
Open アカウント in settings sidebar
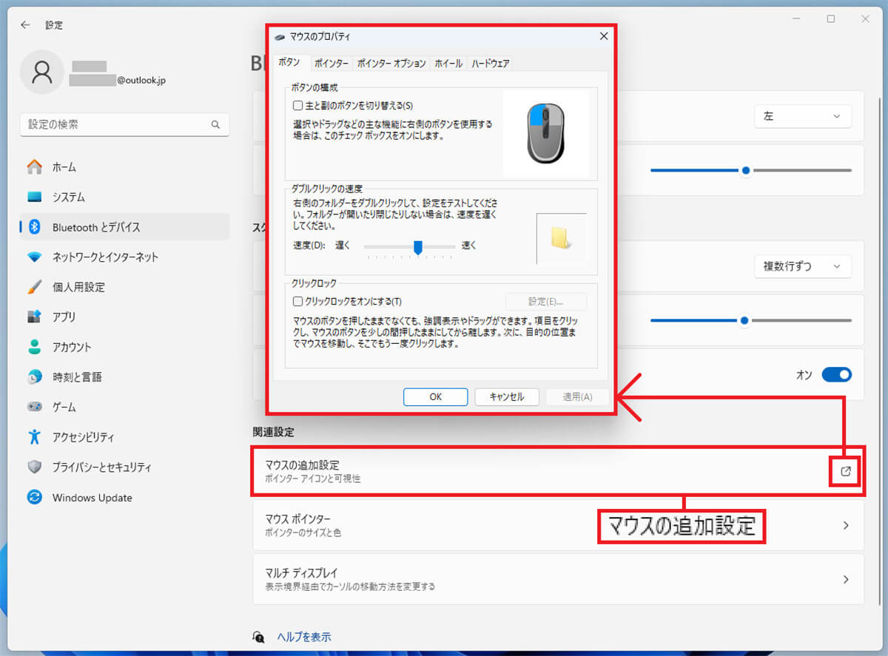click(124, 347)
